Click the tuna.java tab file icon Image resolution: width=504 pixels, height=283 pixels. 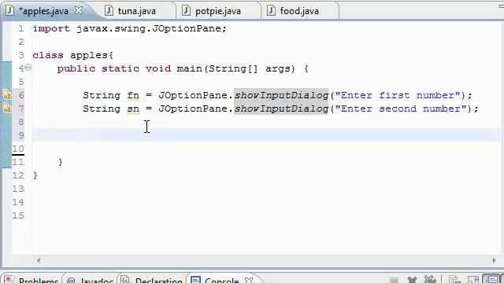[109, 10]
